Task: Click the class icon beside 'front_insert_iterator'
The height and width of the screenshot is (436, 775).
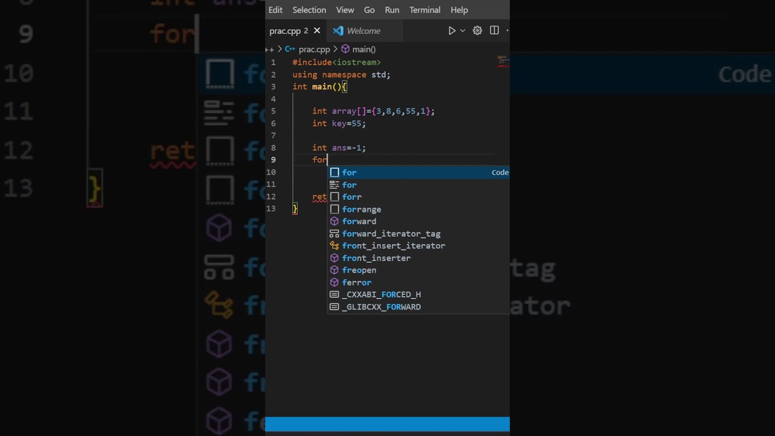Action: click(x=334, y=246)
